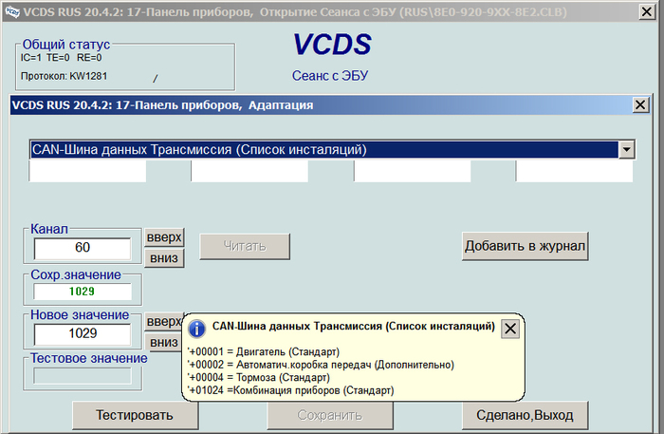Click the 'Сеанс с ЭБУ' subtitle
This screenshot has height=434, width=664.
[330, 76]
